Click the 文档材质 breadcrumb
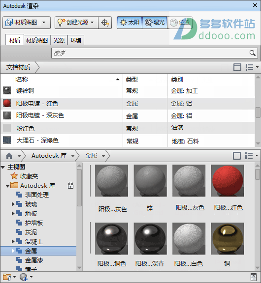 pos(18,67)
